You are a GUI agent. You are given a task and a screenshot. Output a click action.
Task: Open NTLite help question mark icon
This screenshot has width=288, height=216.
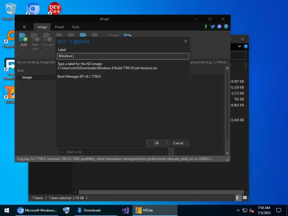pyautogui.click(x=226, y=26)
